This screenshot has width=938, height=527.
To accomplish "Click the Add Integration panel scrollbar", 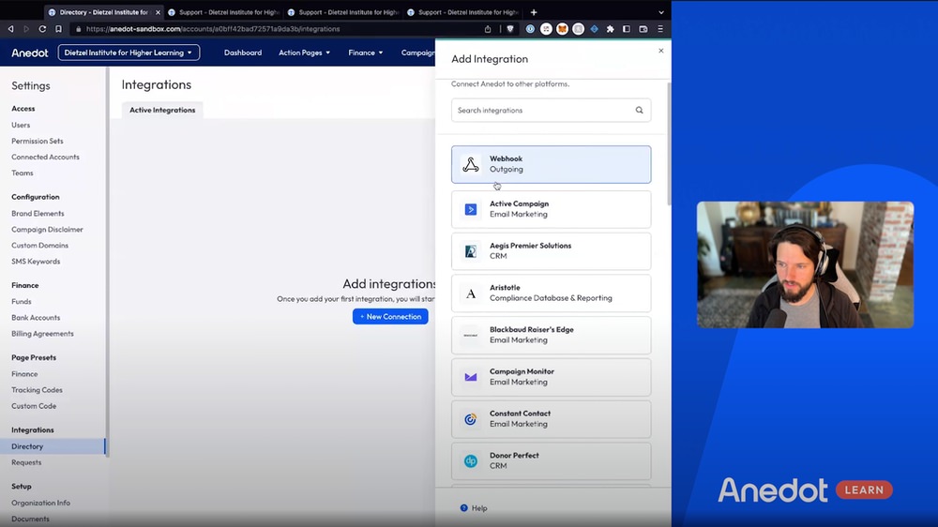I will coord(669,143).
